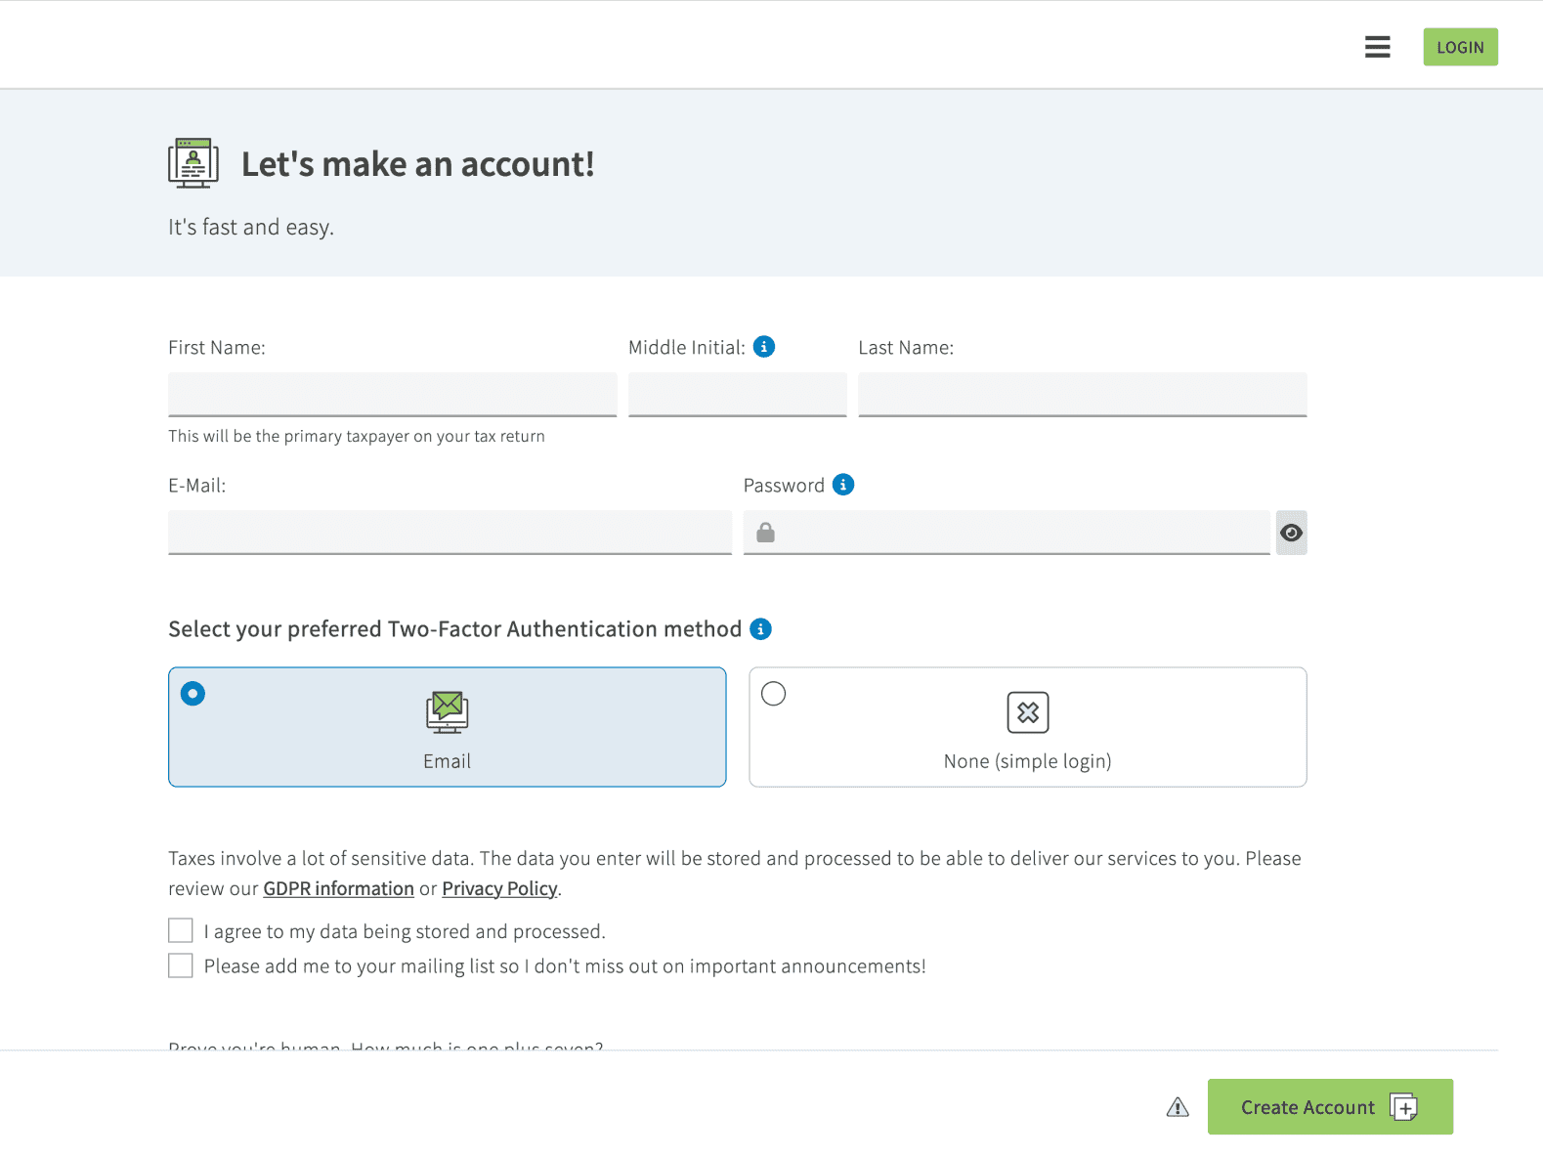
Task: Open the Privacy Policy link
Action: click(499, 888)
